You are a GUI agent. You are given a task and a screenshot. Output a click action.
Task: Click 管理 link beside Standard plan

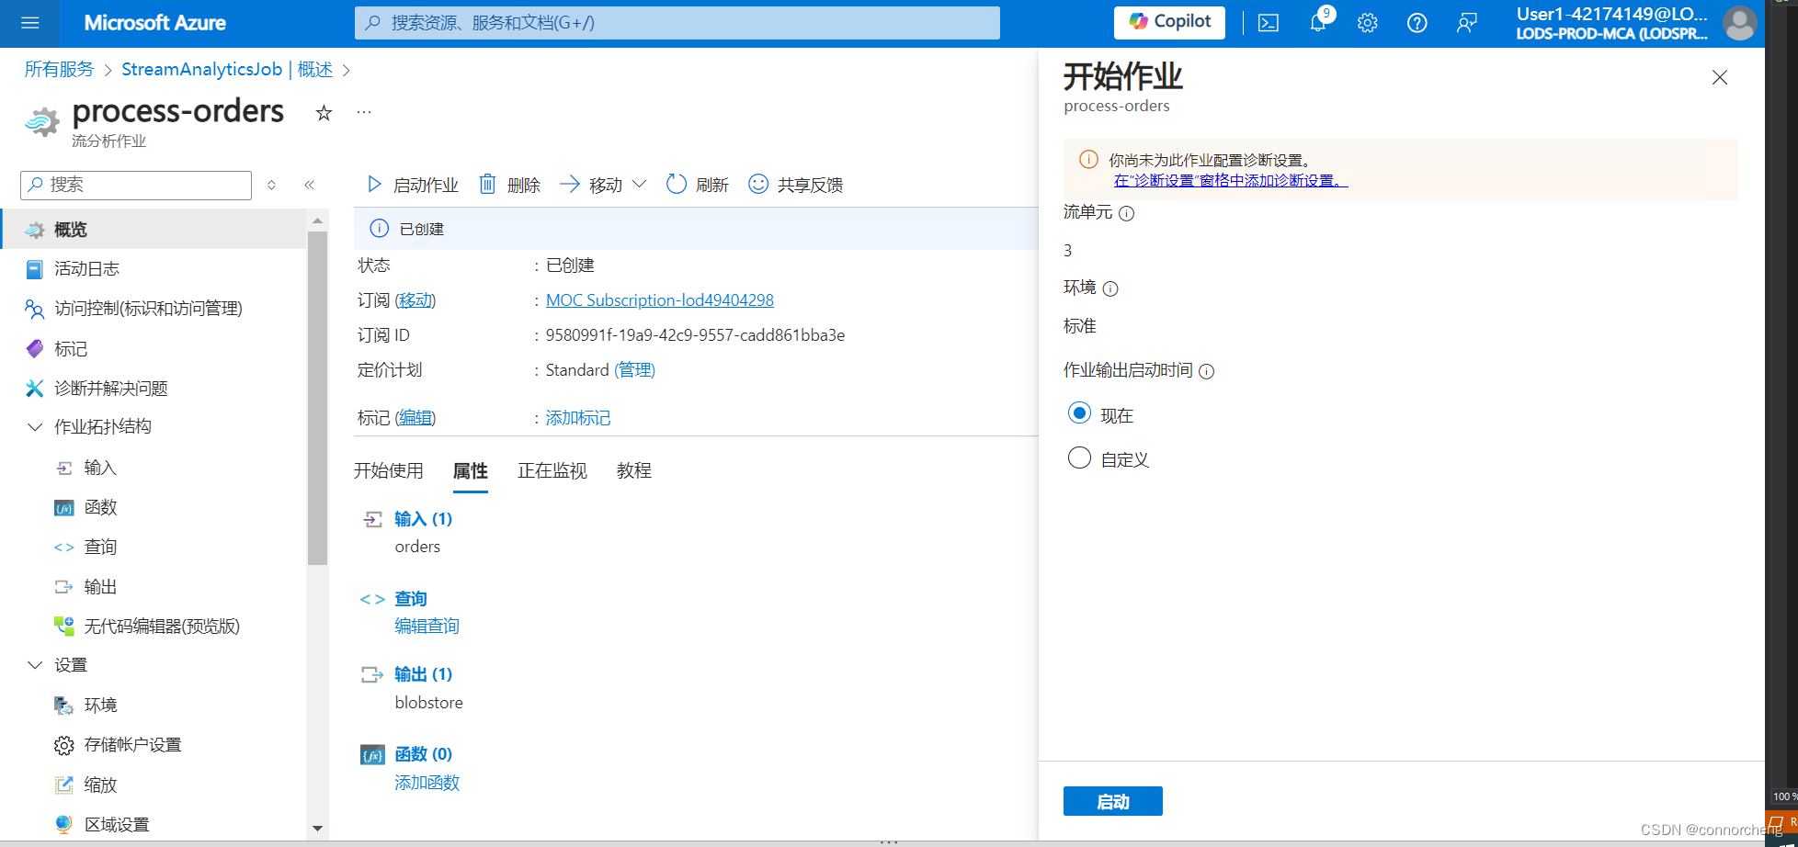click(634, 370)
